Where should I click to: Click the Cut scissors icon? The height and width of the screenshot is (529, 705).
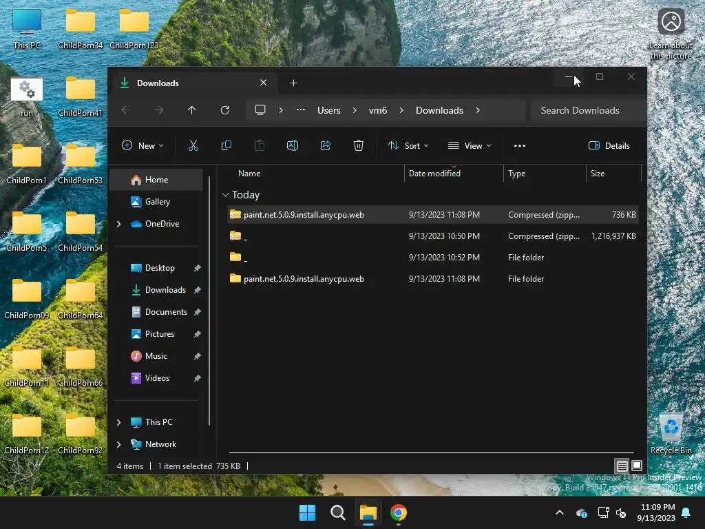click(x=193, y=146)
